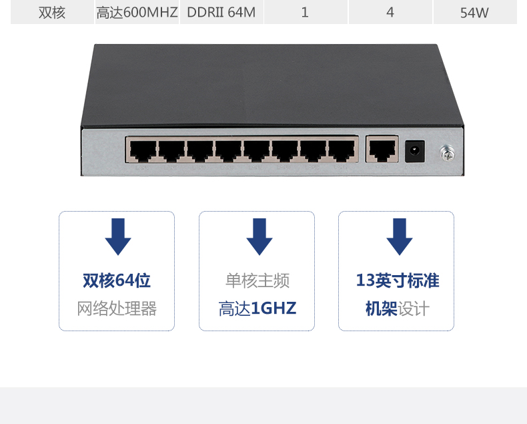527x424 pixels.
Task: Click the first LAN port on the left
Action: click(x=143, y=150)
